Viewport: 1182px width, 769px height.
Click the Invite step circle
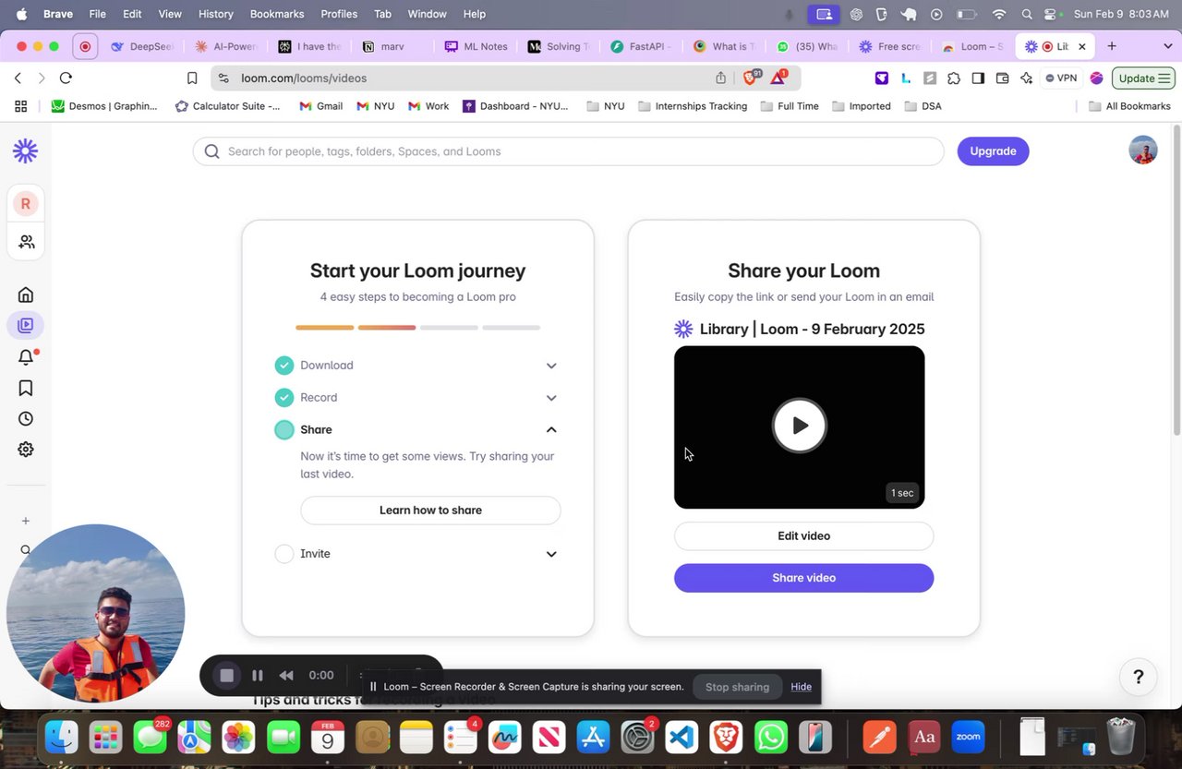tap(284, 554)
